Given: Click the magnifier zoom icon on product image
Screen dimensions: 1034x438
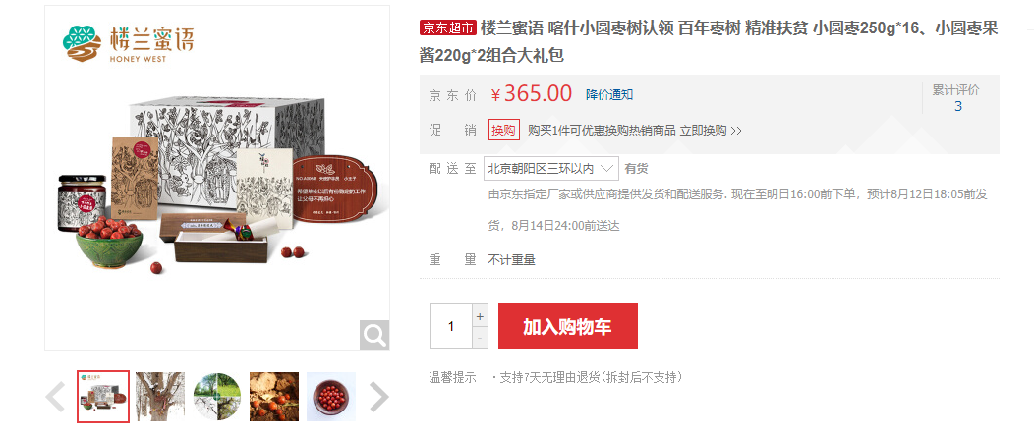Looking at the screenshot, I should click(x=374, y=335).
